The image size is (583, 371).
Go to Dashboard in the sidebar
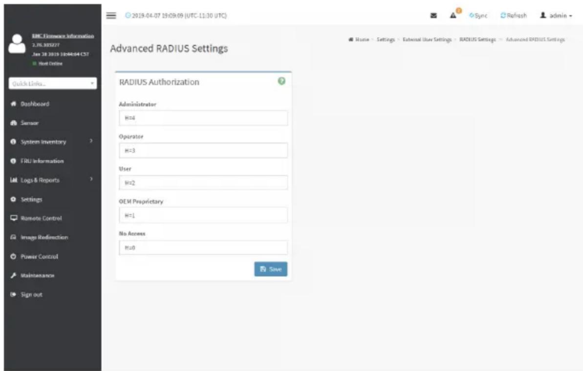35,104
